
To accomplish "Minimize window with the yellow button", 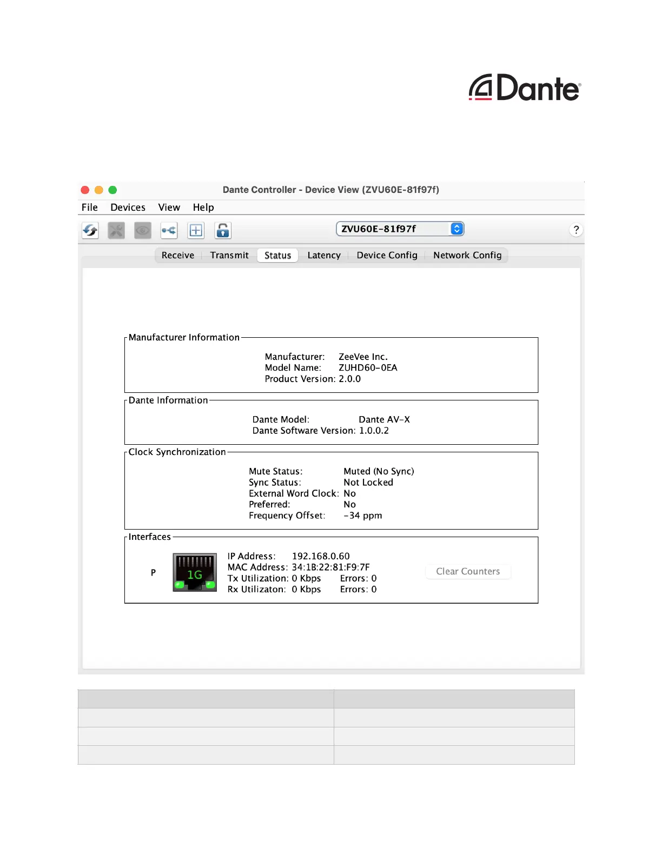I will tap(98, 190).
